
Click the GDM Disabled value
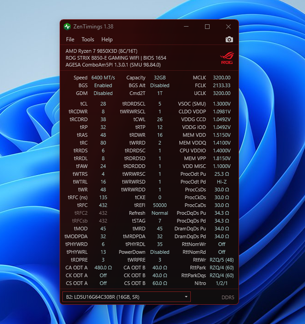[x=103, y=94]
